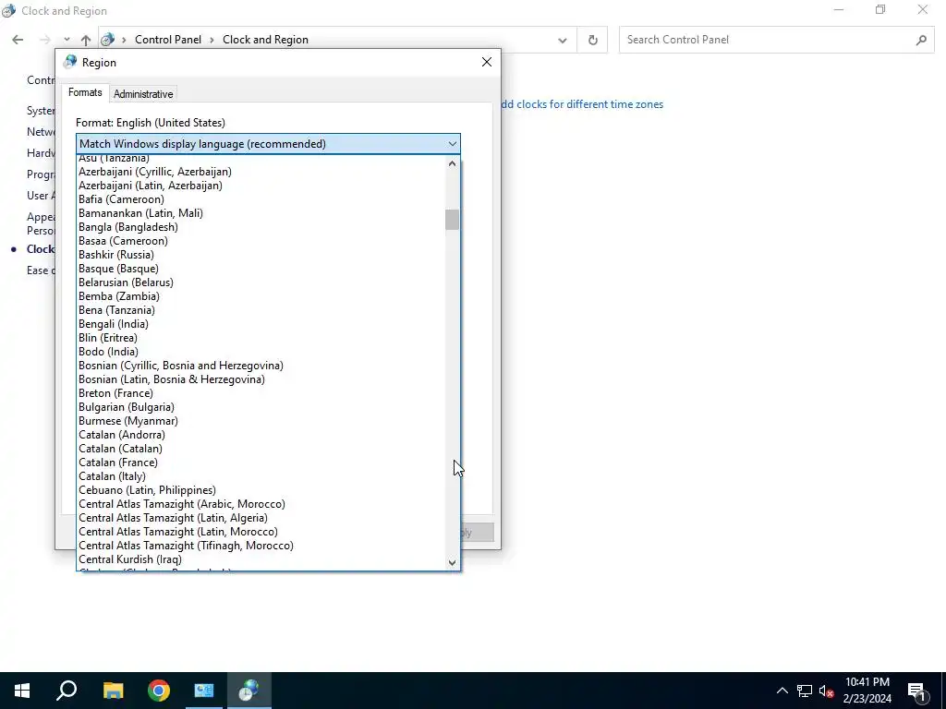946x709 pixels.
Task: Choose Bashkir (Russia)
Action: tap(261, 255)
